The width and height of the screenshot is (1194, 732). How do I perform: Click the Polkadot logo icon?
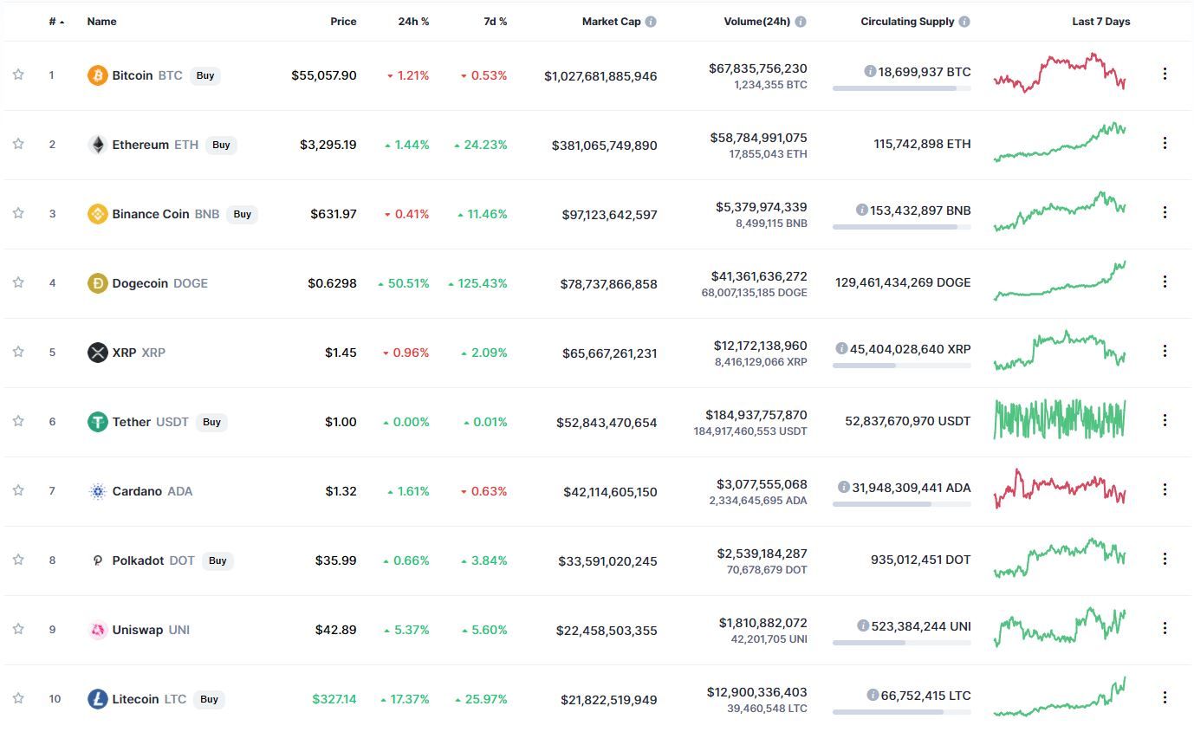tap(98, 560)
